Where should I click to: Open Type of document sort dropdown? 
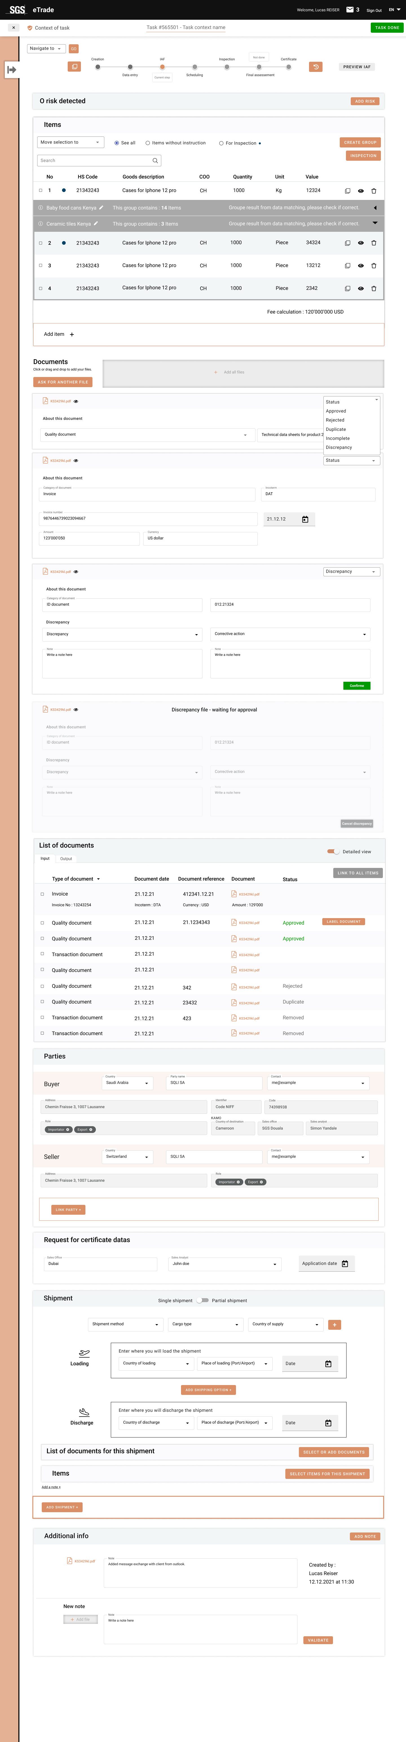[98, 879]
